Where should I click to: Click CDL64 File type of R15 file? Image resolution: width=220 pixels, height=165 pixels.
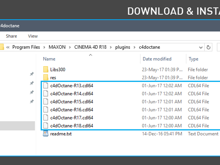[198, 102]
